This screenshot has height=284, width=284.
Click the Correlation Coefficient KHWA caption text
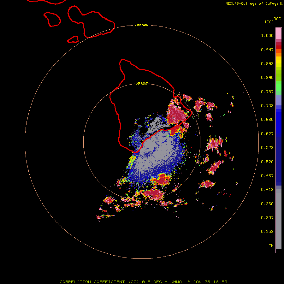pos(143,282)
